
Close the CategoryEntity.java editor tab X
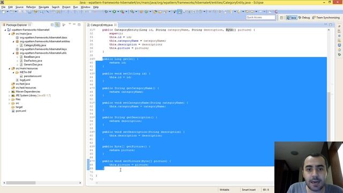click(115, 25)
